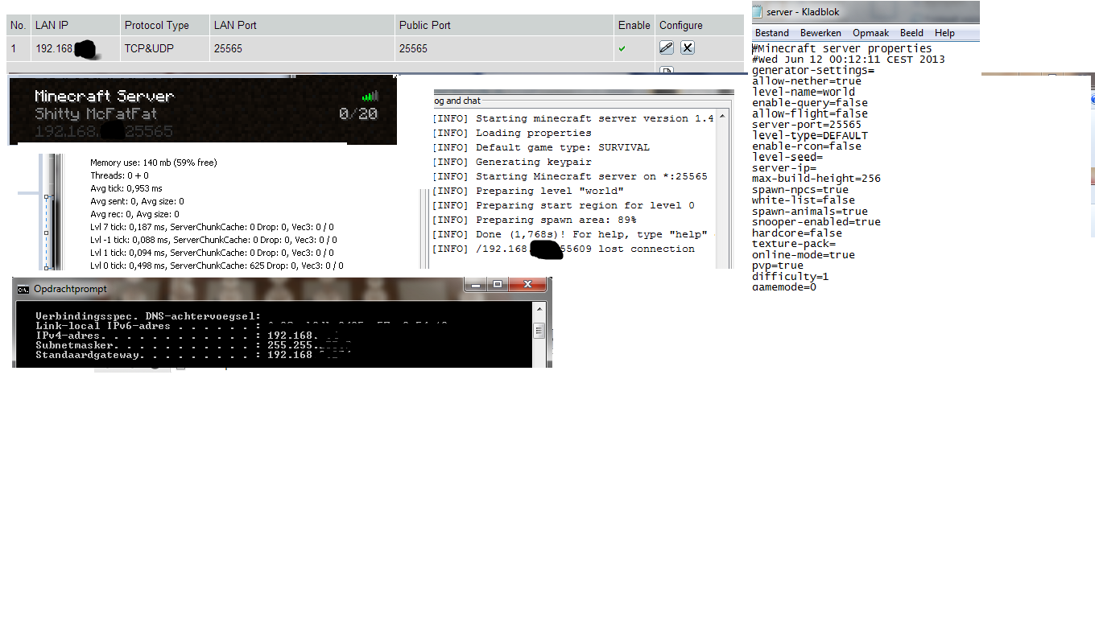Click the 'Generating keypair' log line

coord(512,162)
